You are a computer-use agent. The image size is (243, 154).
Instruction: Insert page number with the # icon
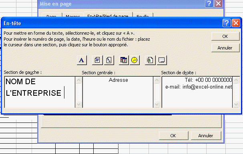click(x=97, y=60)
